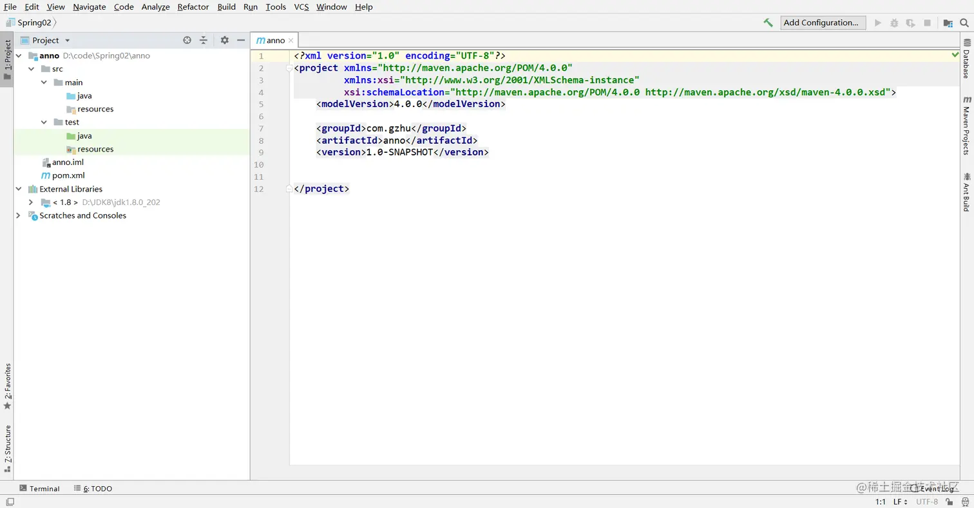Open the Terminal tool window
The width and height of the screenshot is (974, 508).
(x=39, y=489)
